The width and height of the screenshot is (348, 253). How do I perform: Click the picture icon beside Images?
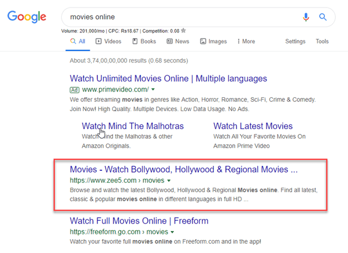pos(203,41)
